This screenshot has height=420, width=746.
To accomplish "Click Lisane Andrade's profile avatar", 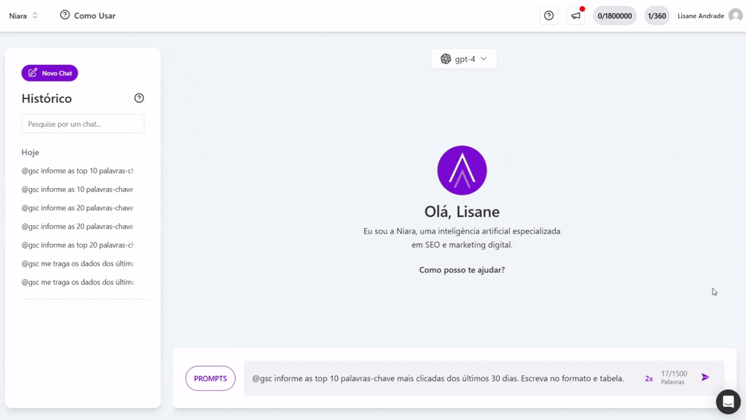I will pos(735,16).
